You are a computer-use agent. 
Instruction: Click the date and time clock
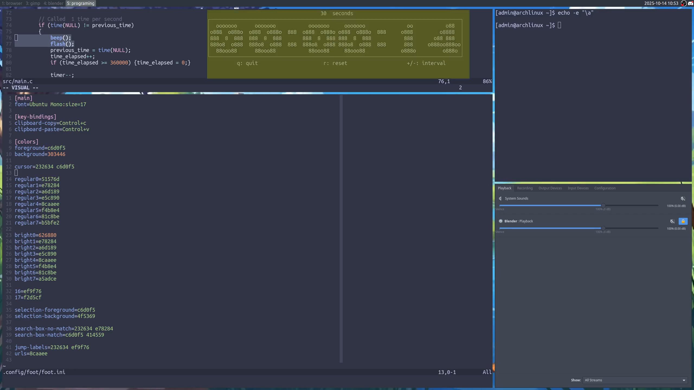coord(661,4)
